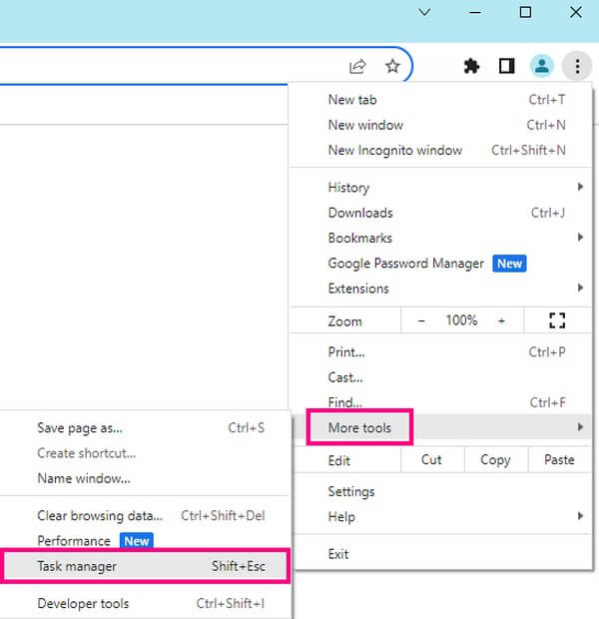Image resolution: width=599 pixels, height=619 pixels.
Task: Toggle the side panel icon
Action: tap(506, 66)
